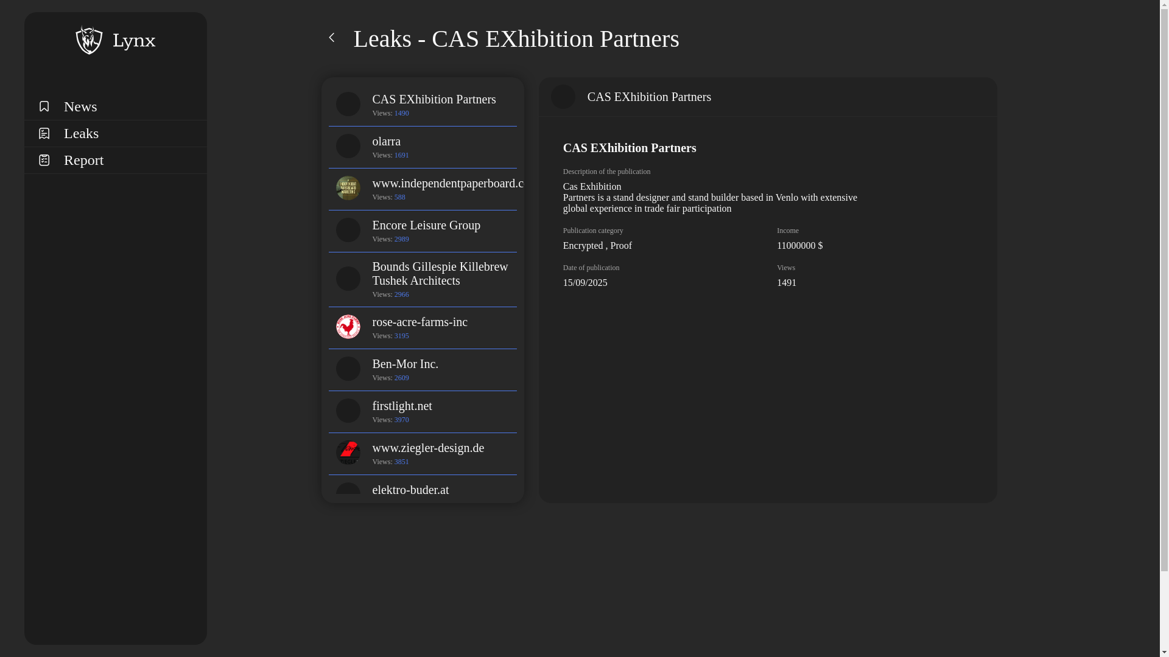Click the Report checklist icon
This screenshot has height=657, width=1169.
[44, 160]
